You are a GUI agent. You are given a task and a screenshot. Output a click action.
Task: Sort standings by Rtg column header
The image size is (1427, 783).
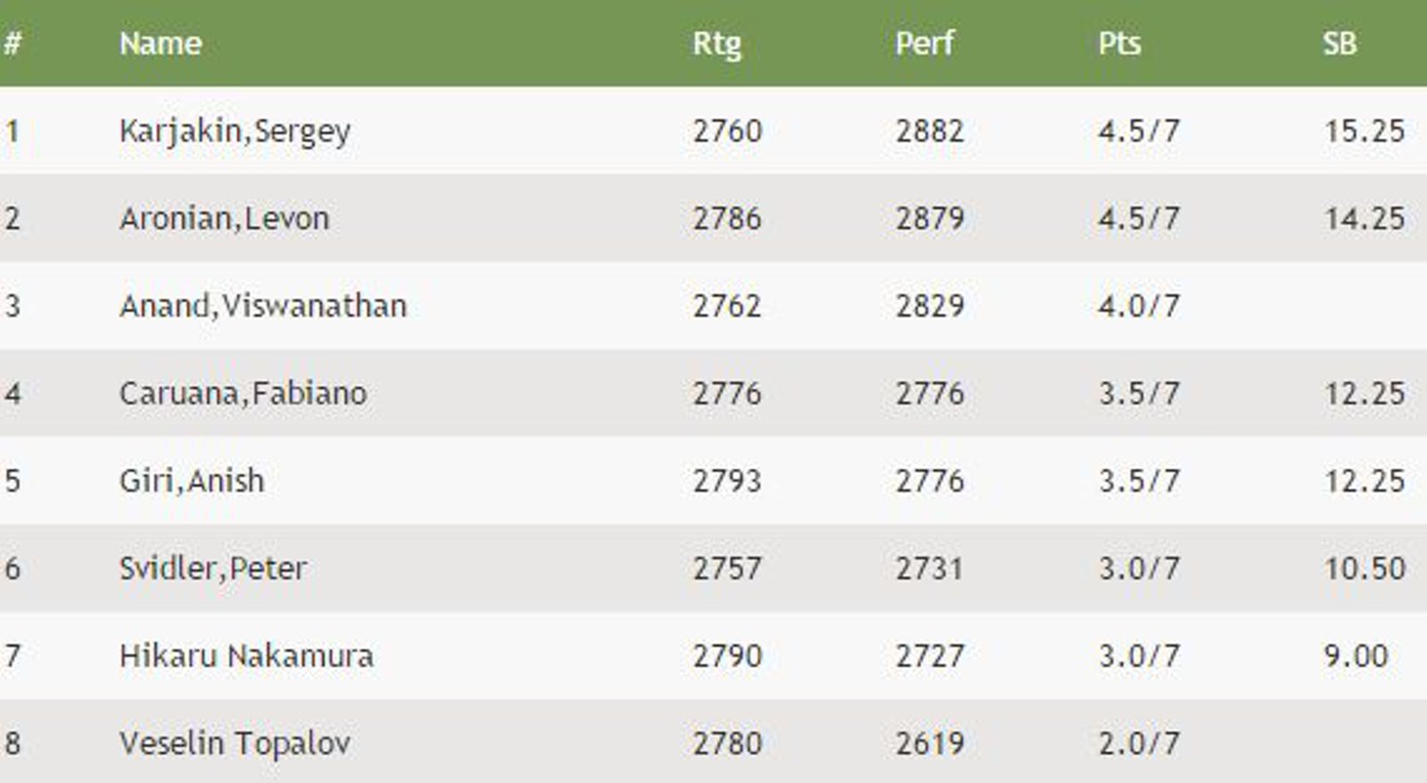coord(717,44)
